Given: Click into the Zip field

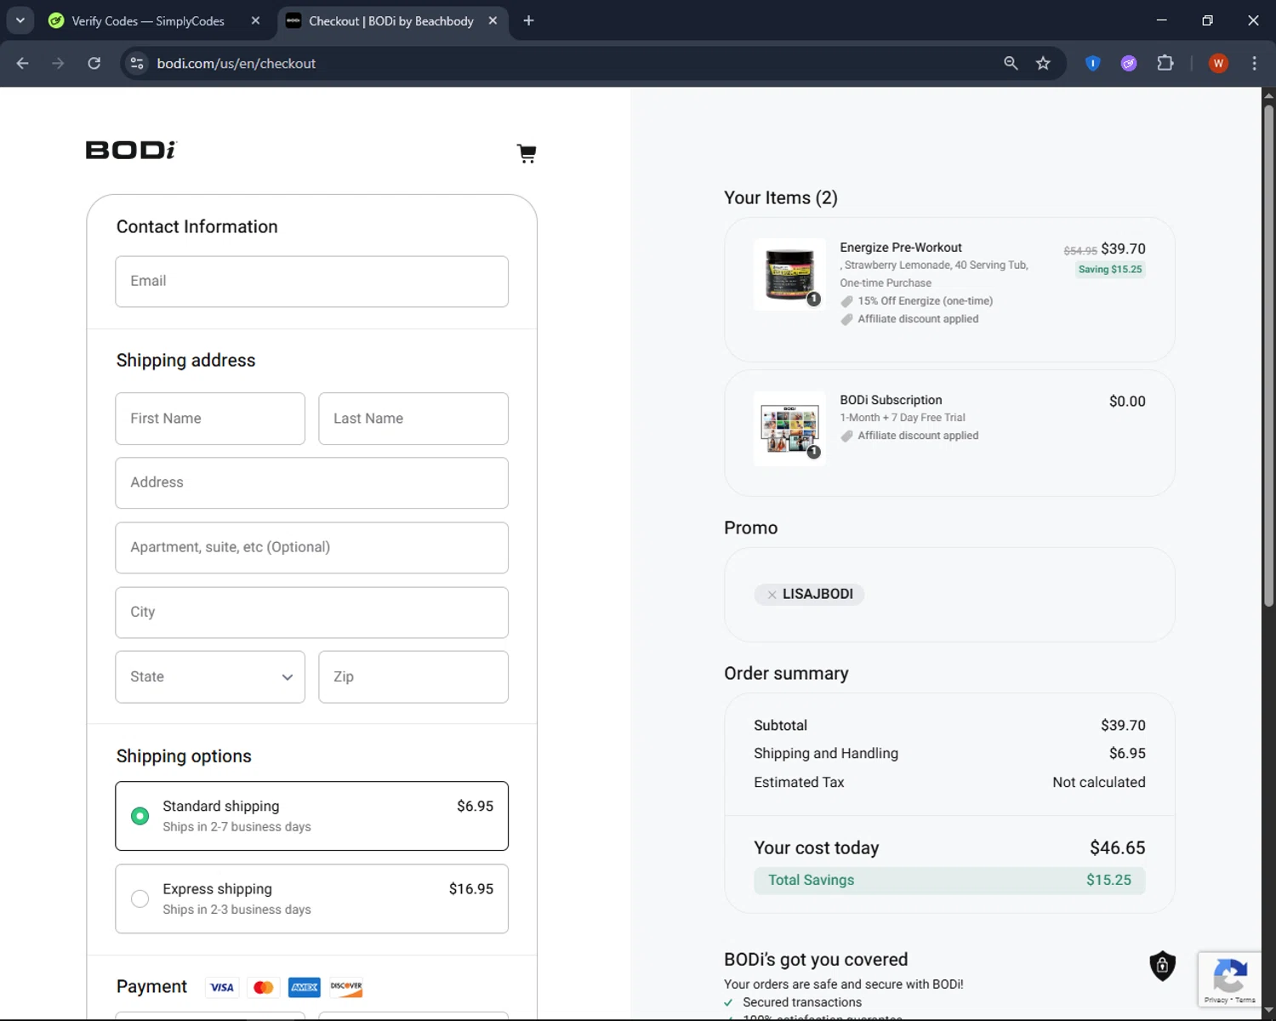Looking at the screenshot, I should click(413, 677).
